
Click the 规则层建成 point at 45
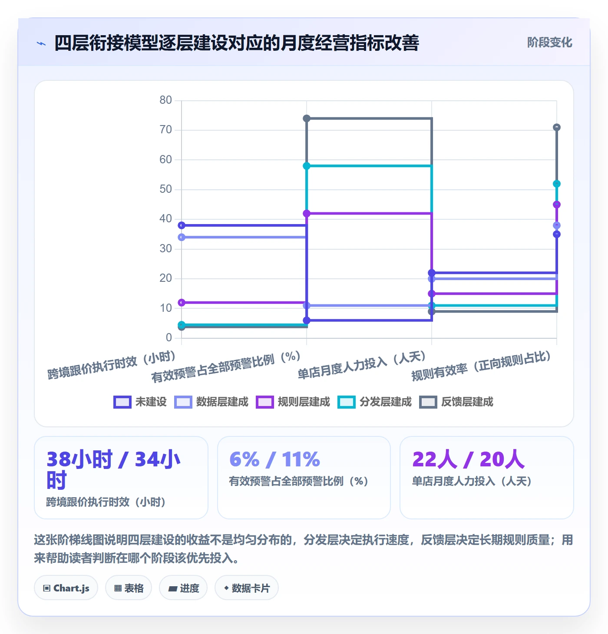pos(557,205)
